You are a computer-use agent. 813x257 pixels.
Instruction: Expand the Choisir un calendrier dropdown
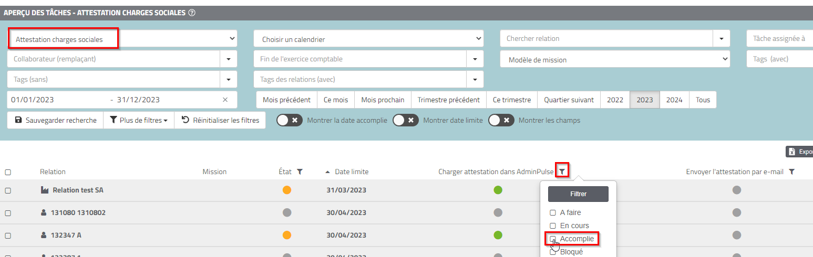pos(368,39)
